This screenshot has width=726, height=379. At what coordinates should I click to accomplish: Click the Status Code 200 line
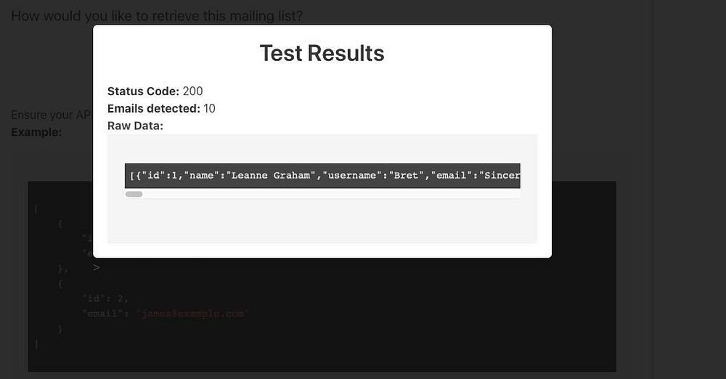click(155, 91)
